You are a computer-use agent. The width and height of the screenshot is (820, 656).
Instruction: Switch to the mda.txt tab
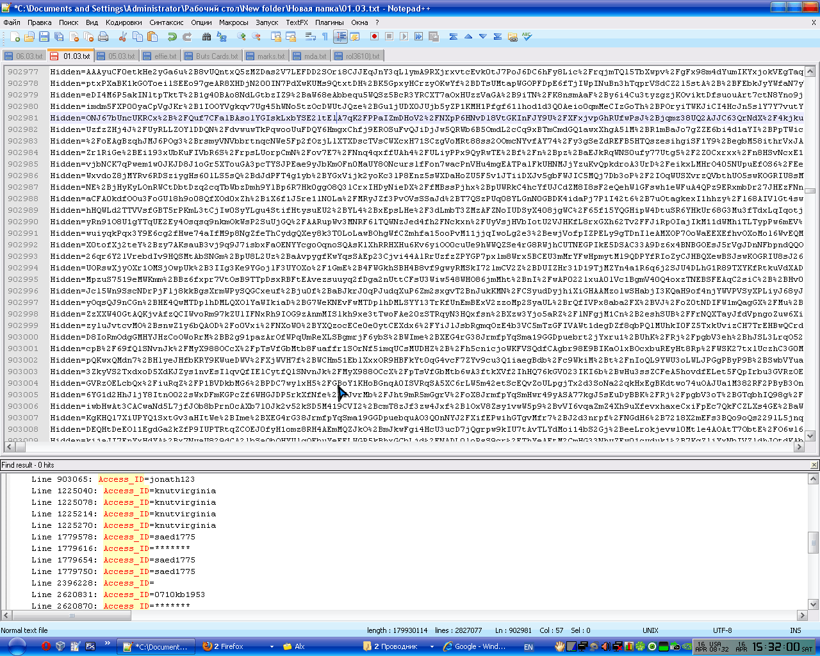tap(310, 56)
